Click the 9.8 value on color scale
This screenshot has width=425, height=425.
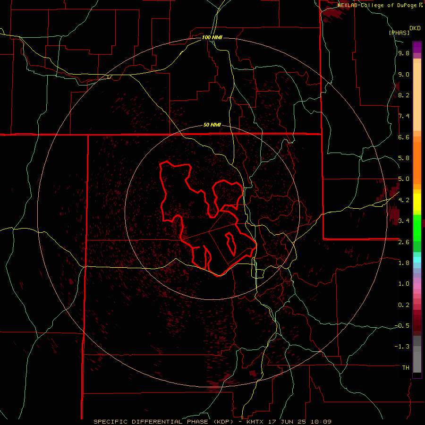tap(404, 53)
